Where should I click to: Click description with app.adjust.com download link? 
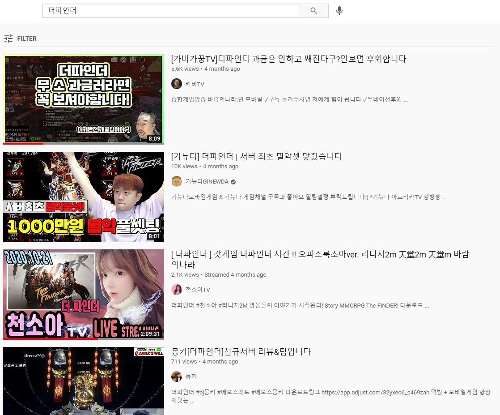click(331, 396)
